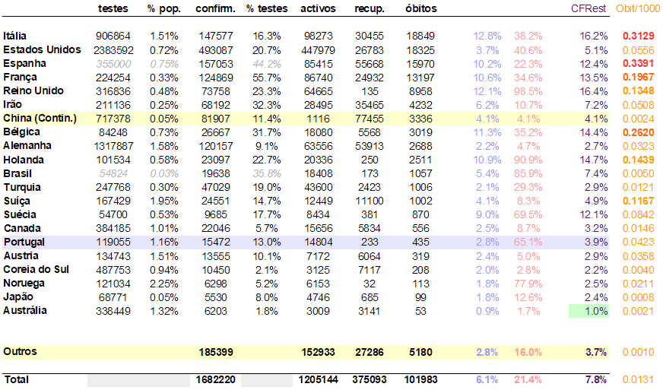Screen dimensions: 663x390
Task: Click the 'Noruega' row label
Action: 24,283
